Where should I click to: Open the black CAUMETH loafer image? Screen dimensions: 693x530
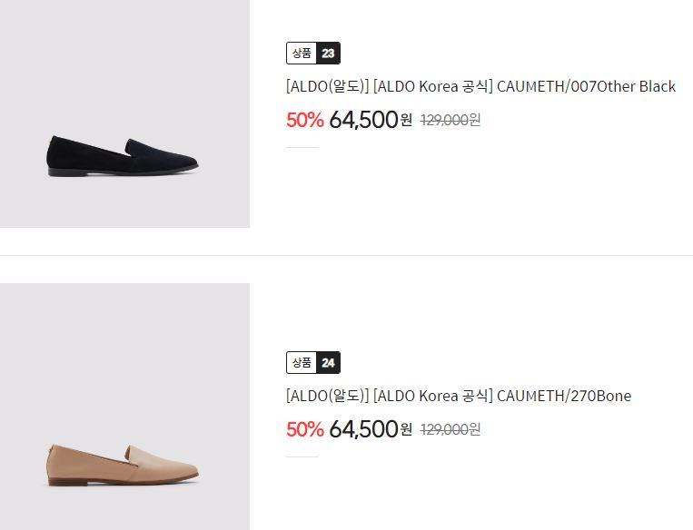tap(124, 113)
